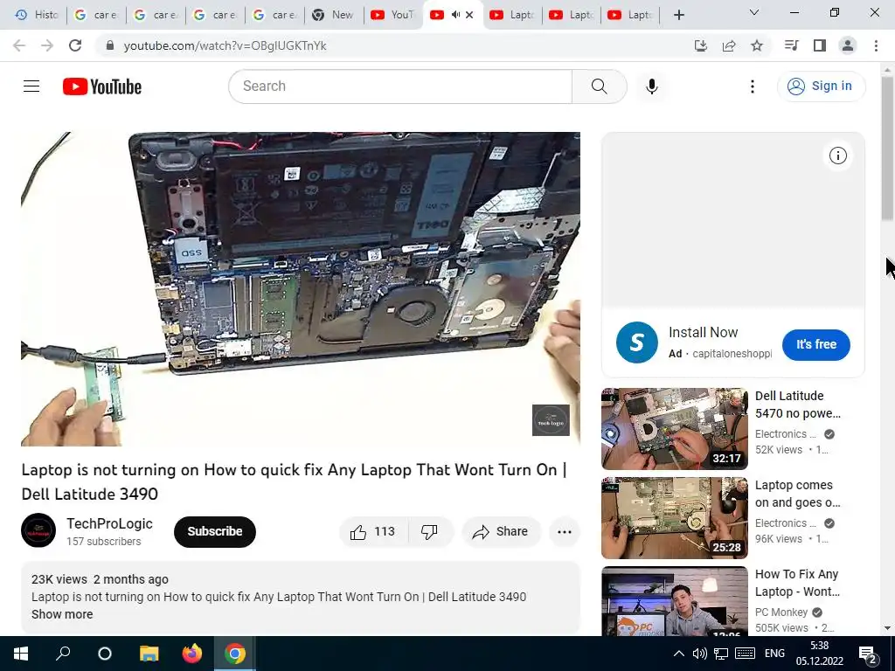Click the address bar URL
This screenshot has width=895, height=671.
tap(225, 45)
